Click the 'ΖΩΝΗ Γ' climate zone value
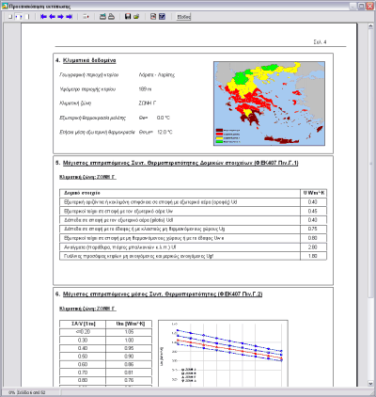Viewport: 376px width, 397px height. (x=148, y=103)
